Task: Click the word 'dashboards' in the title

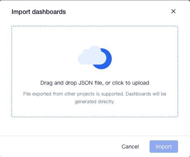Action: click(49, 12)
